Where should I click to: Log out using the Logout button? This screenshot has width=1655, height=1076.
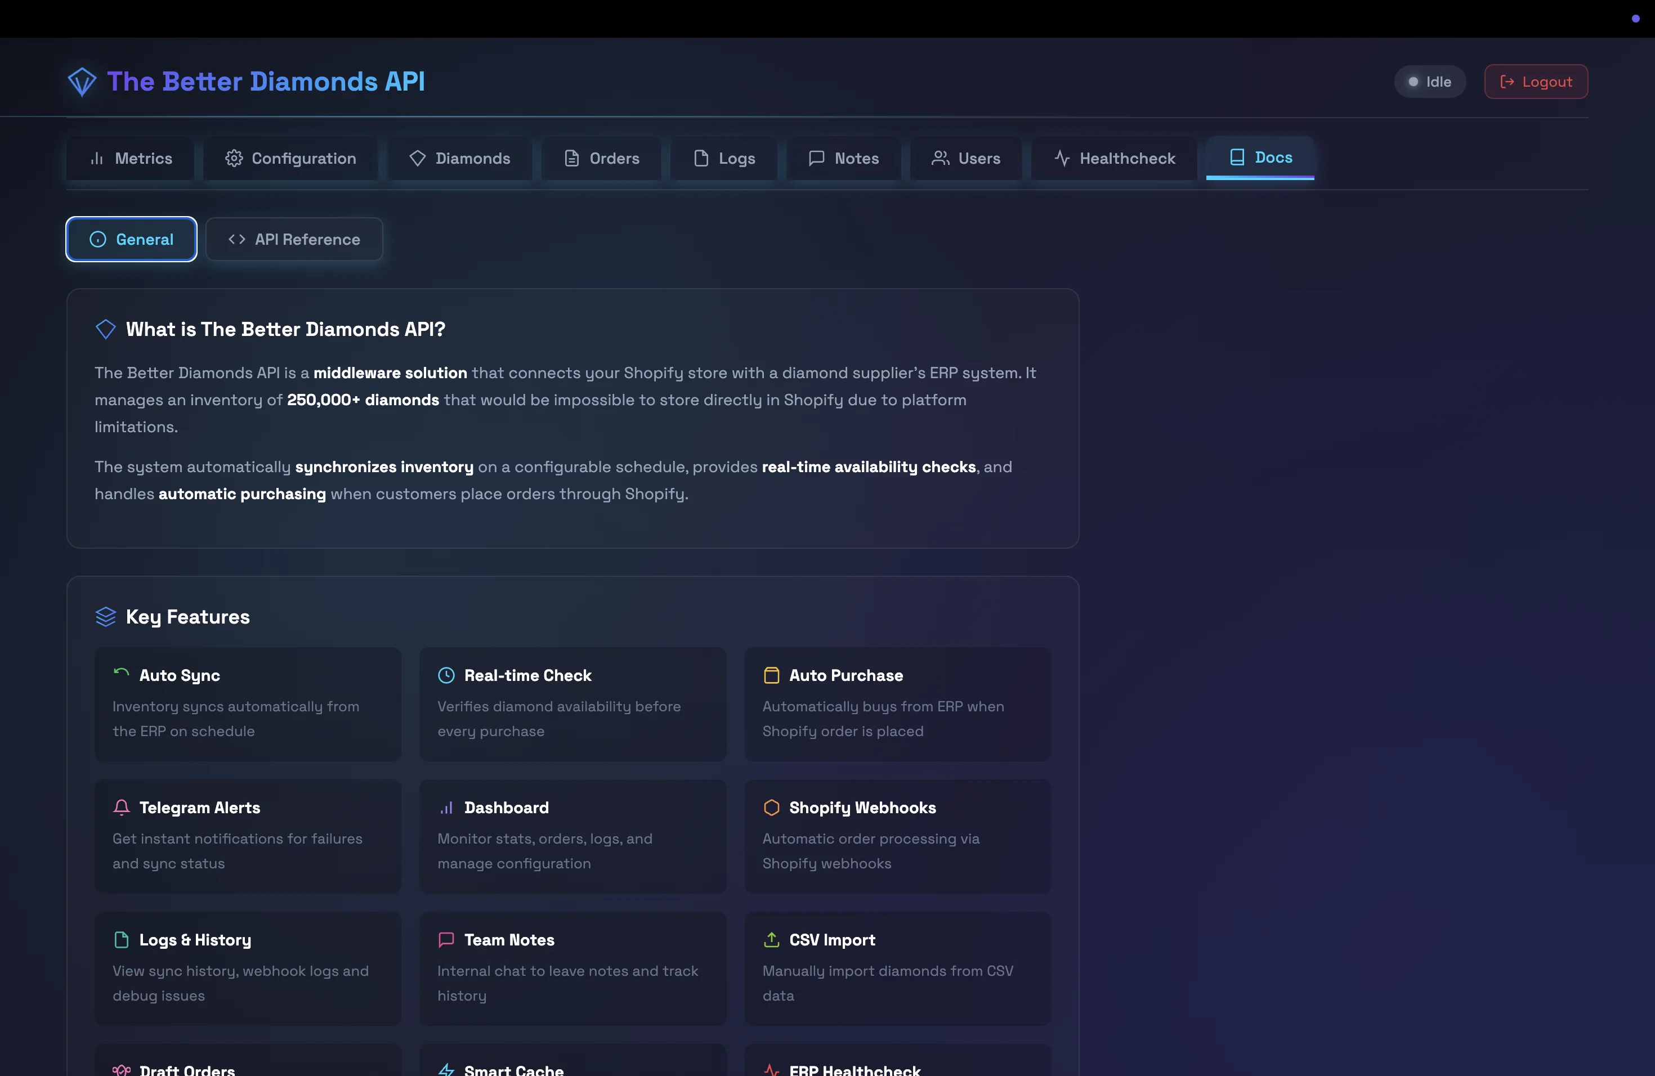1536,82
